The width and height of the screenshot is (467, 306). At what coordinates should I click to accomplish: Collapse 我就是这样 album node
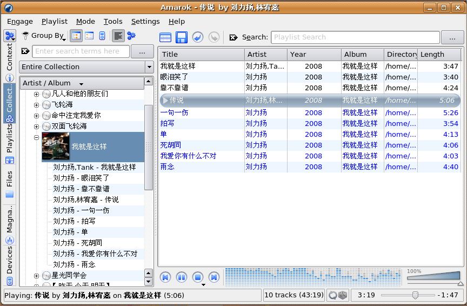pos(36,137)
